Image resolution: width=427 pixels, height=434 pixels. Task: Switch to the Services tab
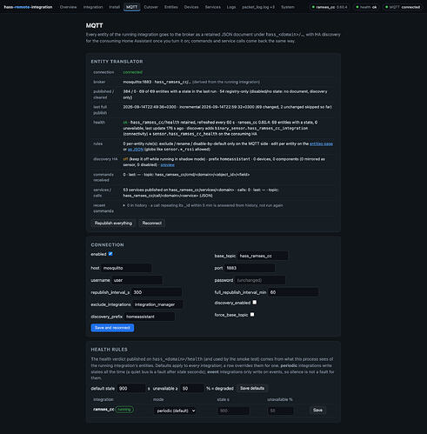coord(212,7)
